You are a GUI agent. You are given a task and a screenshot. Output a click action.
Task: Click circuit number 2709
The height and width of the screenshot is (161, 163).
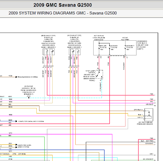[10, 159]
